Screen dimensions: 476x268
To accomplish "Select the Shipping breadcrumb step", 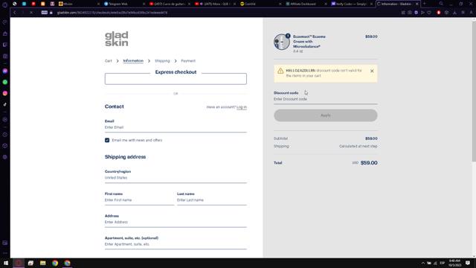I will [x=162, y=61].
